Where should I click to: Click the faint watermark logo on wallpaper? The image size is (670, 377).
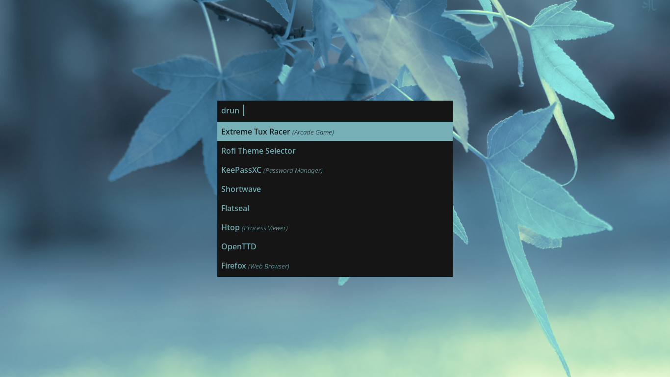[x=649, y=5]
